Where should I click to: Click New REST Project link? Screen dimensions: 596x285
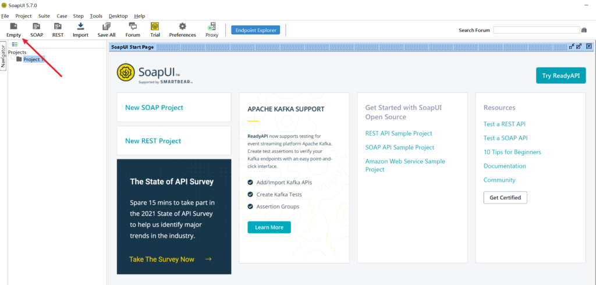click(153, 141)
